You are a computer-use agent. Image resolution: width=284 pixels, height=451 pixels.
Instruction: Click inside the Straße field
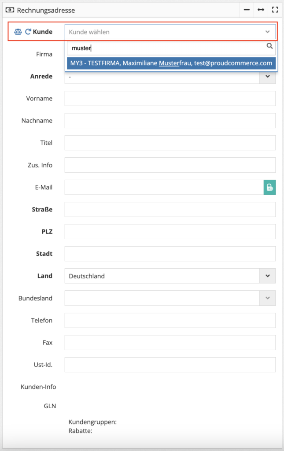tap(170, 209)
